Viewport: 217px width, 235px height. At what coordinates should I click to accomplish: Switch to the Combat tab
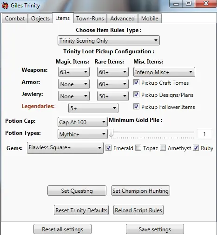point(15,19)
